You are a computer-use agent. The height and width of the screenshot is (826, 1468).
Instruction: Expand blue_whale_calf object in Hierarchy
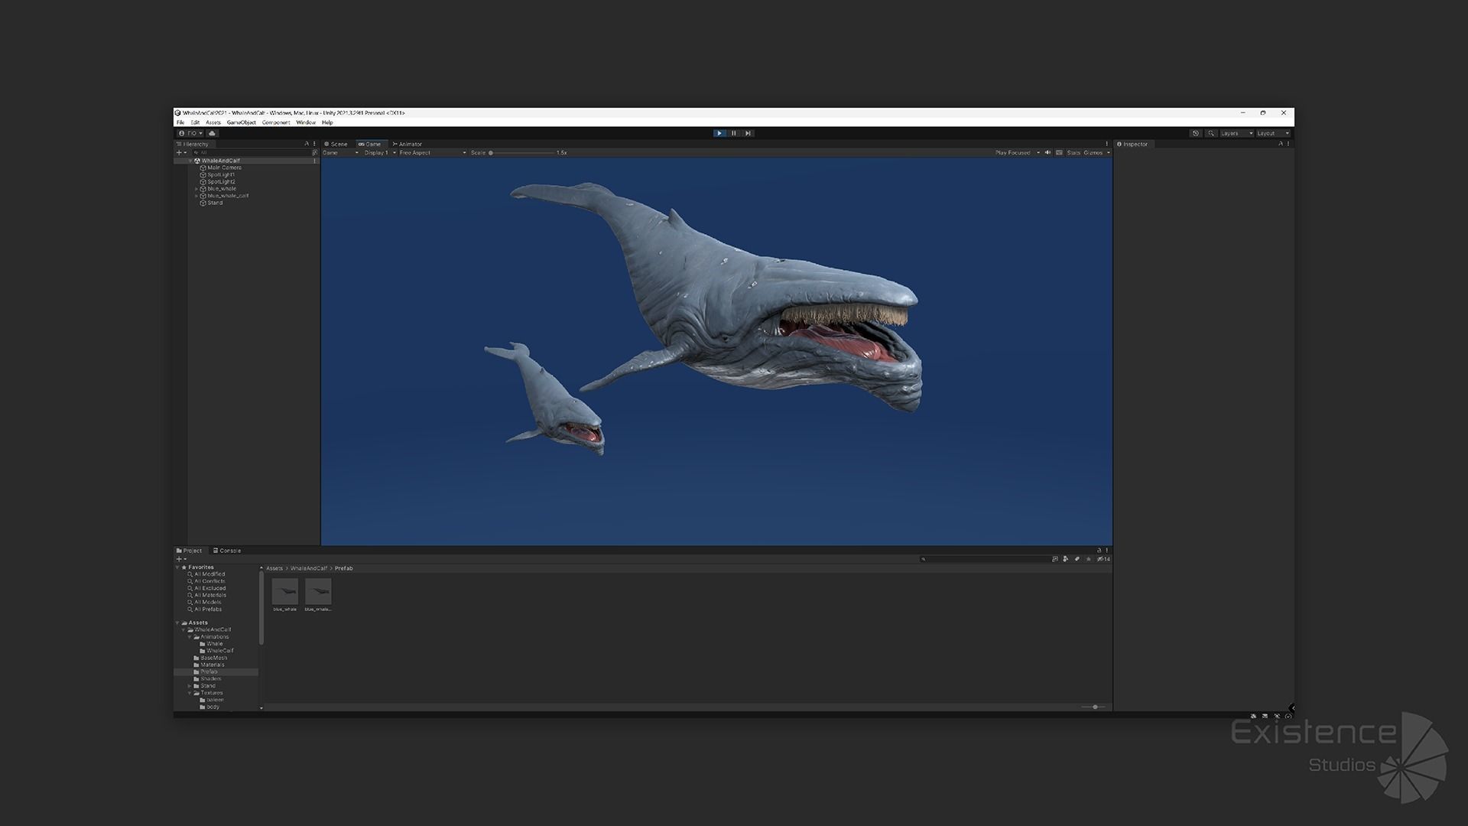[196, 196]
